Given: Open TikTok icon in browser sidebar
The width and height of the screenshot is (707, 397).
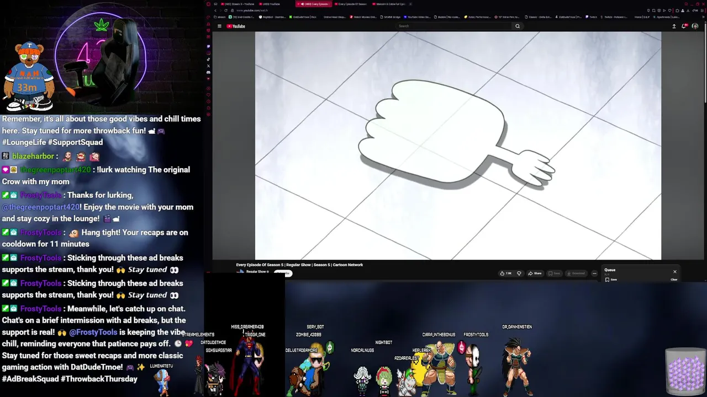Looking at the screenshot, I should [x=208, y=59].
